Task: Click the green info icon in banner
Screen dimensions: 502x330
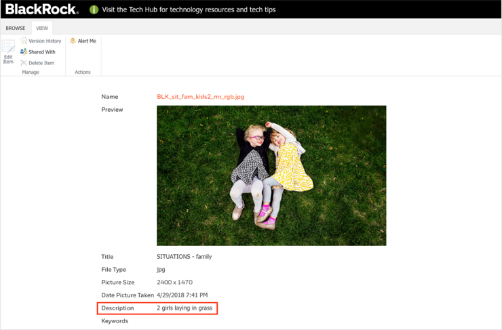Action: point(94,10)
